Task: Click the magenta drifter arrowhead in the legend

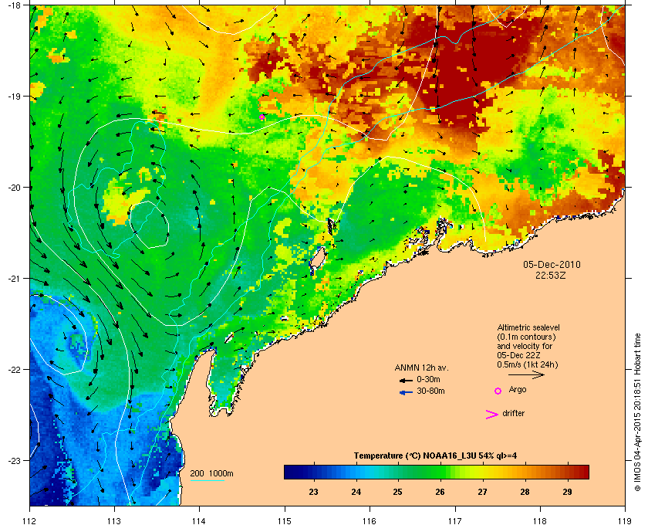Action: click(492, 415)
